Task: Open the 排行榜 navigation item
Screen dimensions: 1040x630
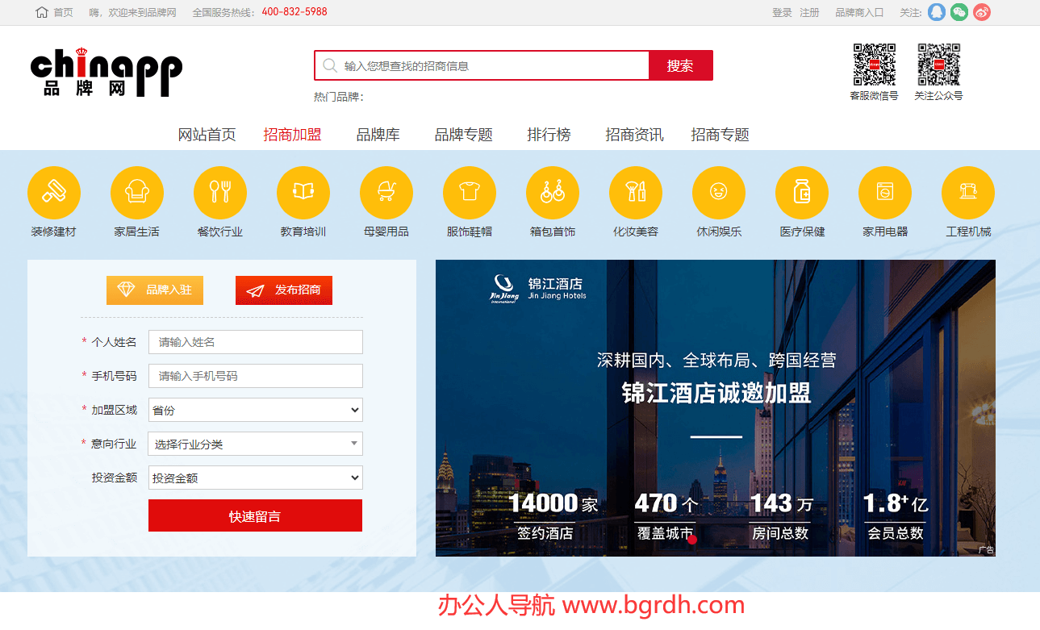Action: click(549, 135)
